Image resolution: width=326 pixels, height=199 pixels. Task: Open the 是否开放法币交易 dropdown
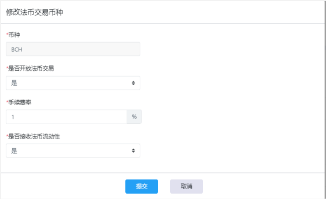click(x=73, y=83)
